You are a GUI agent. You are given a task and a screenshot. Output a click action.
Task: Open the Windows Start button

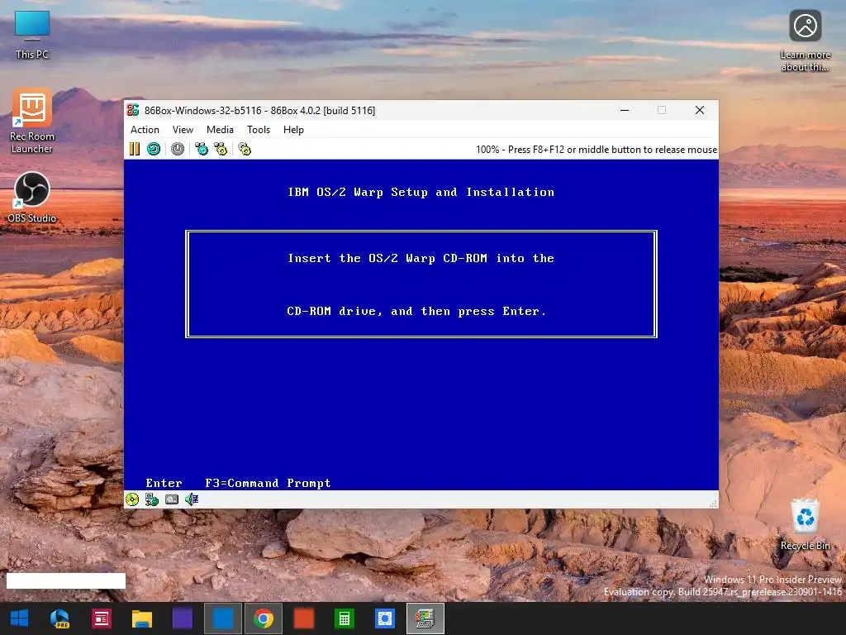(20, 618)
